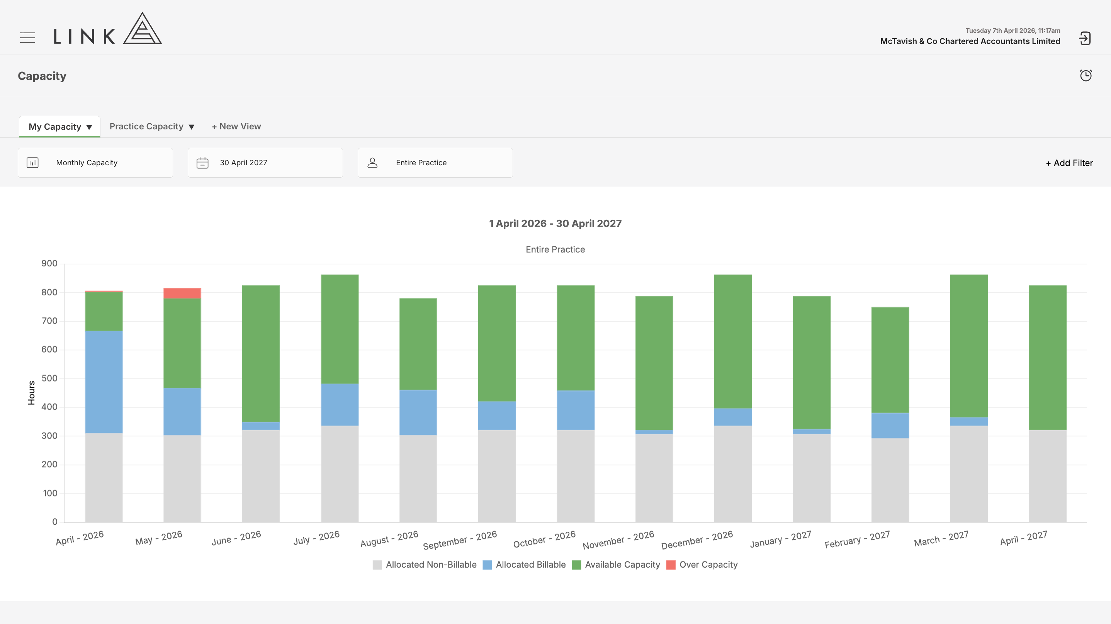
Task: Open the timer clock icon
Action: [x=1086, y=75]
